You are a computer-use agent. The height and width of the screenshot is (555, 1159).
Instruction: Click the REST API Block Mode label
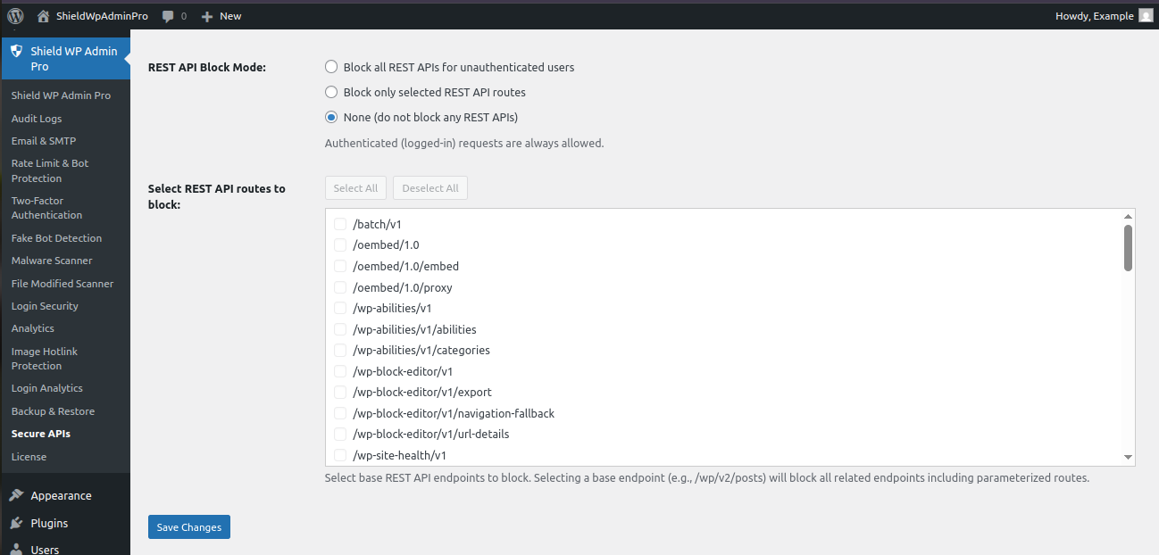(207, 68)
